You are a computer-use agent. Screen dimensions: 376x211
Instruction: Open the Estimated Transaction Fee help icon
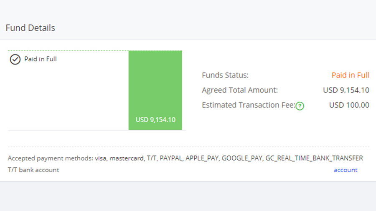tap(300, 106)
